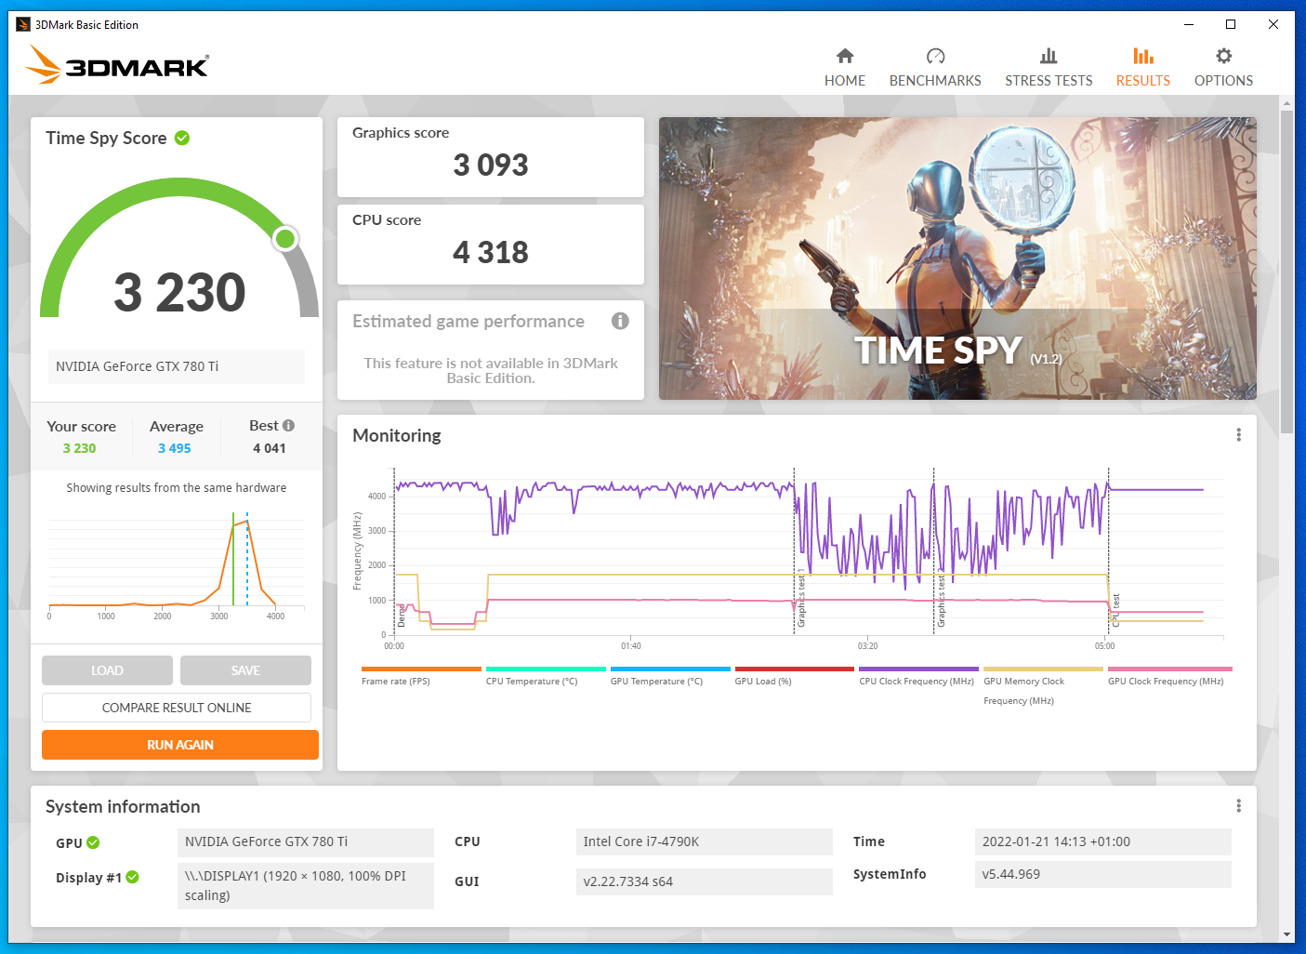Click the scrollbar down arrow

pyautogui.click(x=1286, y=934)
